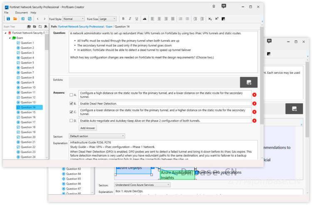The width and height of the screenshot is (312, 205).
Task: Uncheck answer C checkbox
Action: [x=71, y=112]
